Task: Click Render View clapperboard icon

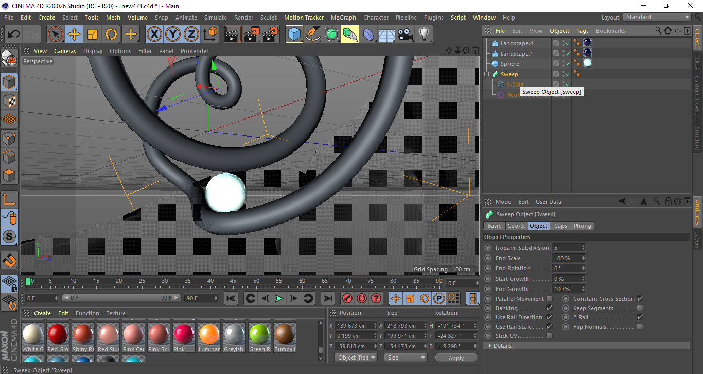Action: coord(234,35)
